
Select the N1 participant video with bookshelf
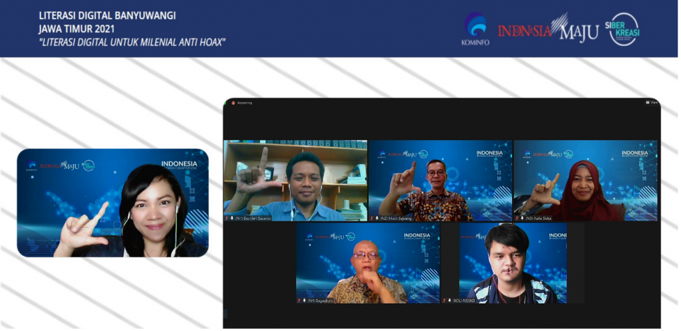click(x=295, y=179)
